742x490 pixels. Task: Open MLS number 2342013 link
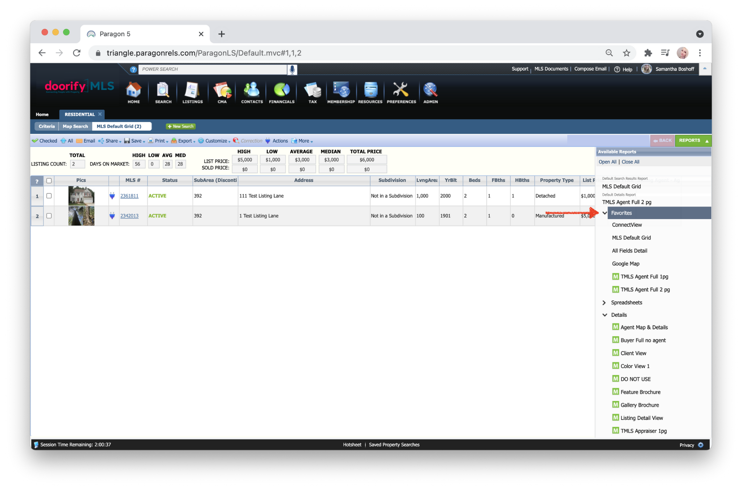(x=129, y=216)
